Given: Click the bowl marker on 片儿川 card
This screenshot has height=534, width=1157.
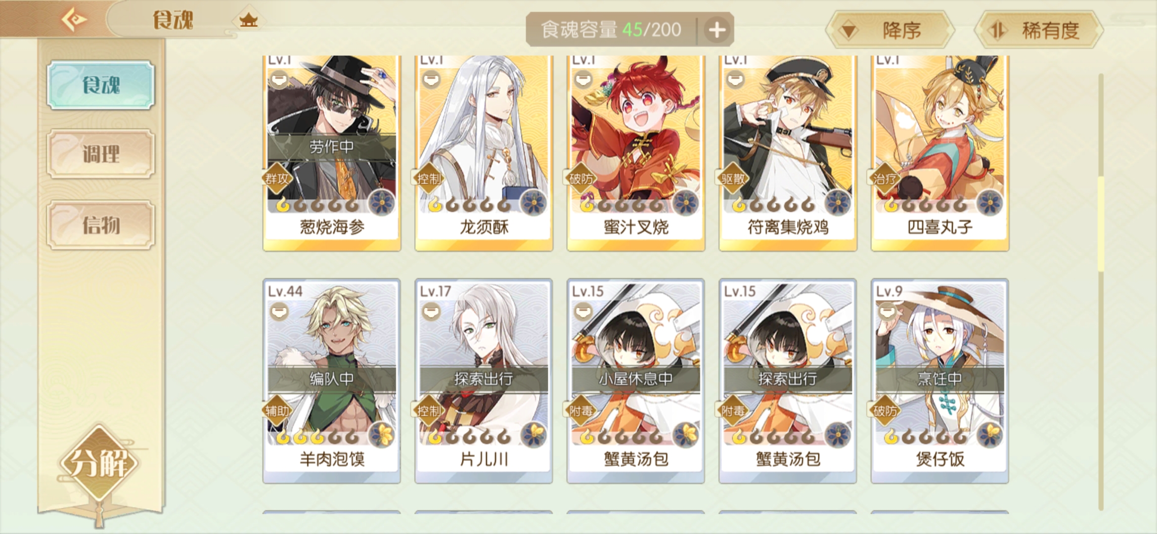Looking at the screenshot, I should coord(431,311).
